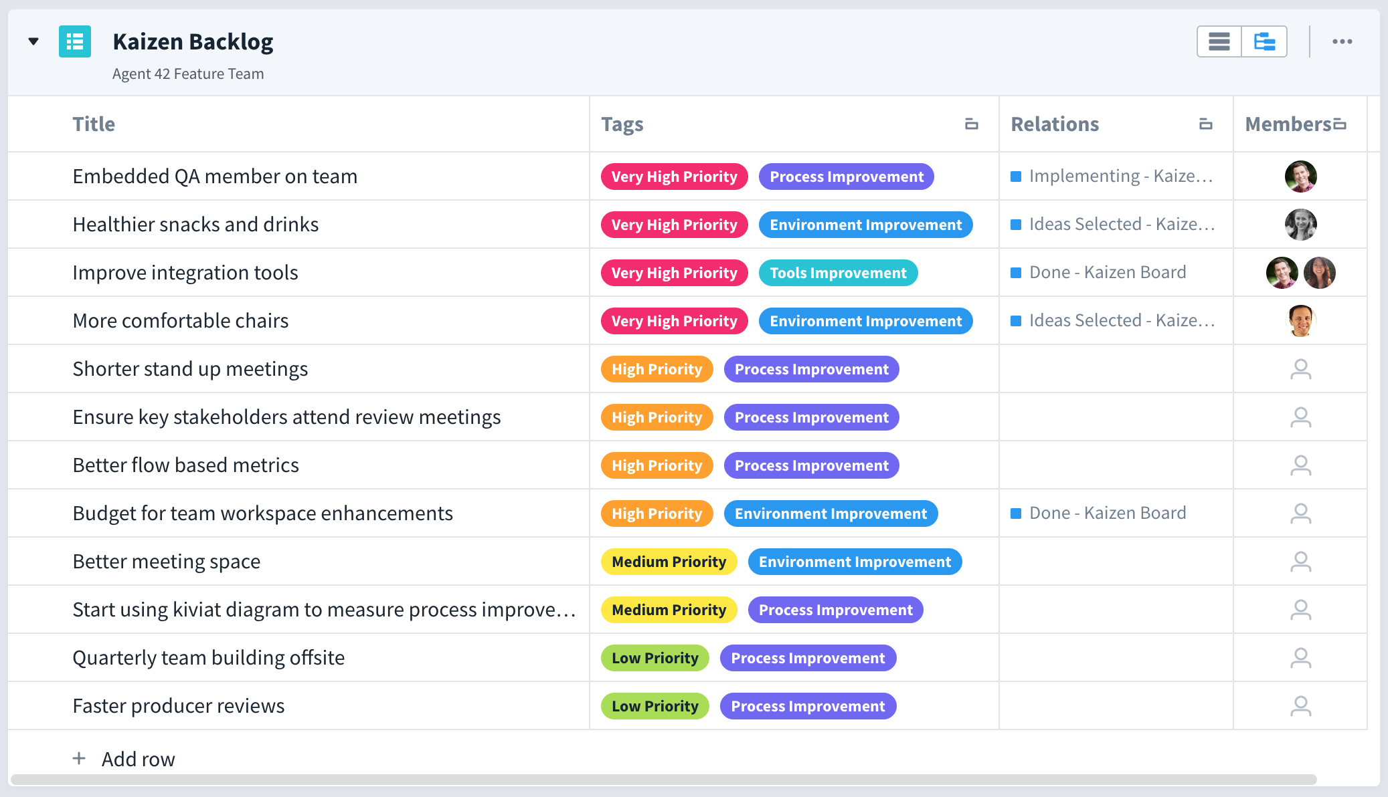Screen dimensions: 1388x797
Task: Toggle the hierarchy view
Action: [1264, 41]
